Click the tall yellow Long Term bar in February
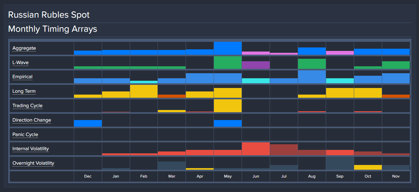This screenshot has height=192, width=419. click(144, 91)
